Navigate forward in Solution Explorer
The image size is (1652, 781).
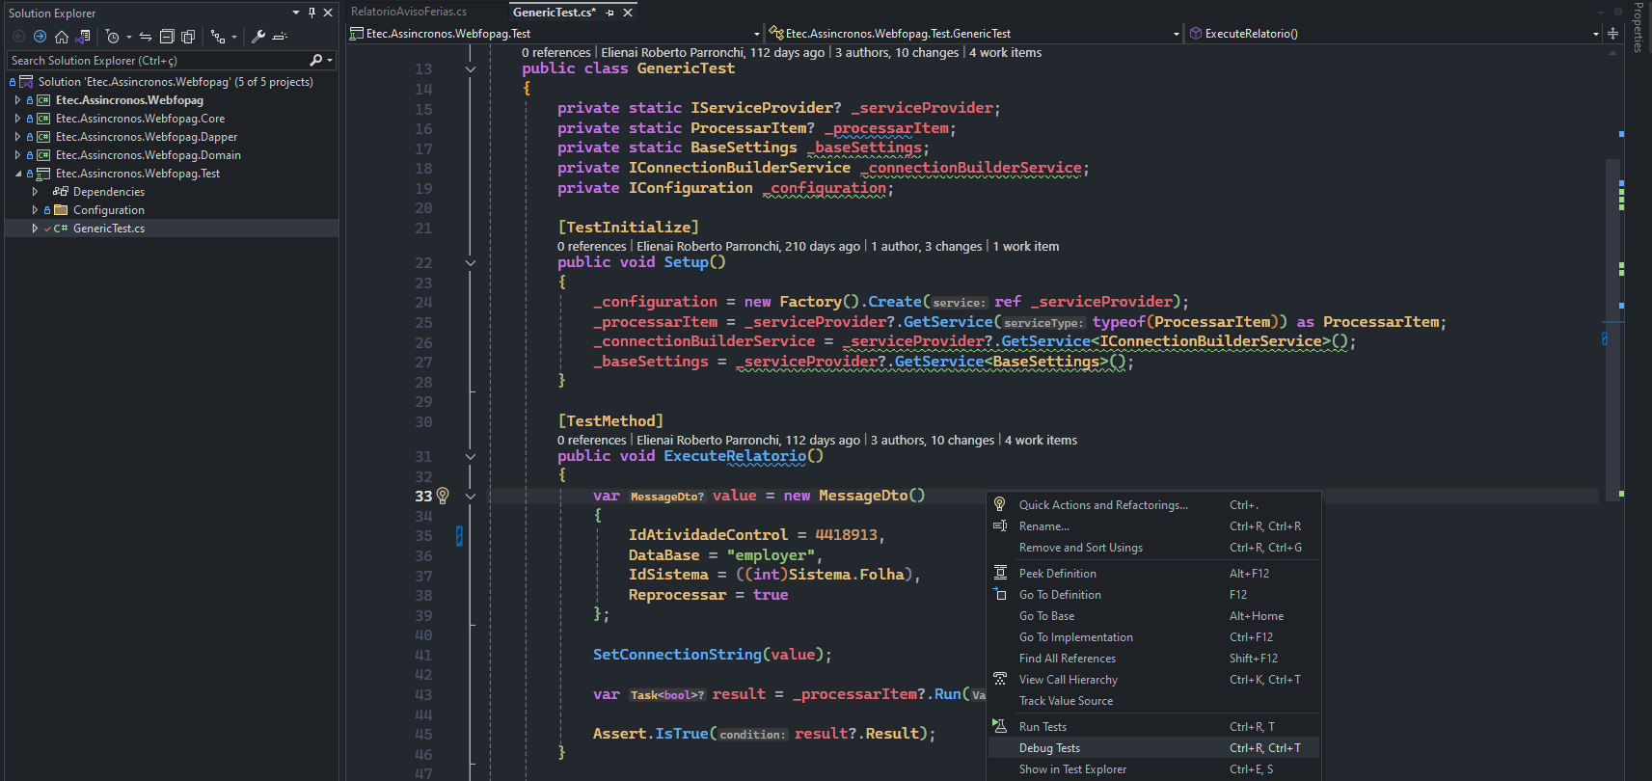(x=40, y=37)
